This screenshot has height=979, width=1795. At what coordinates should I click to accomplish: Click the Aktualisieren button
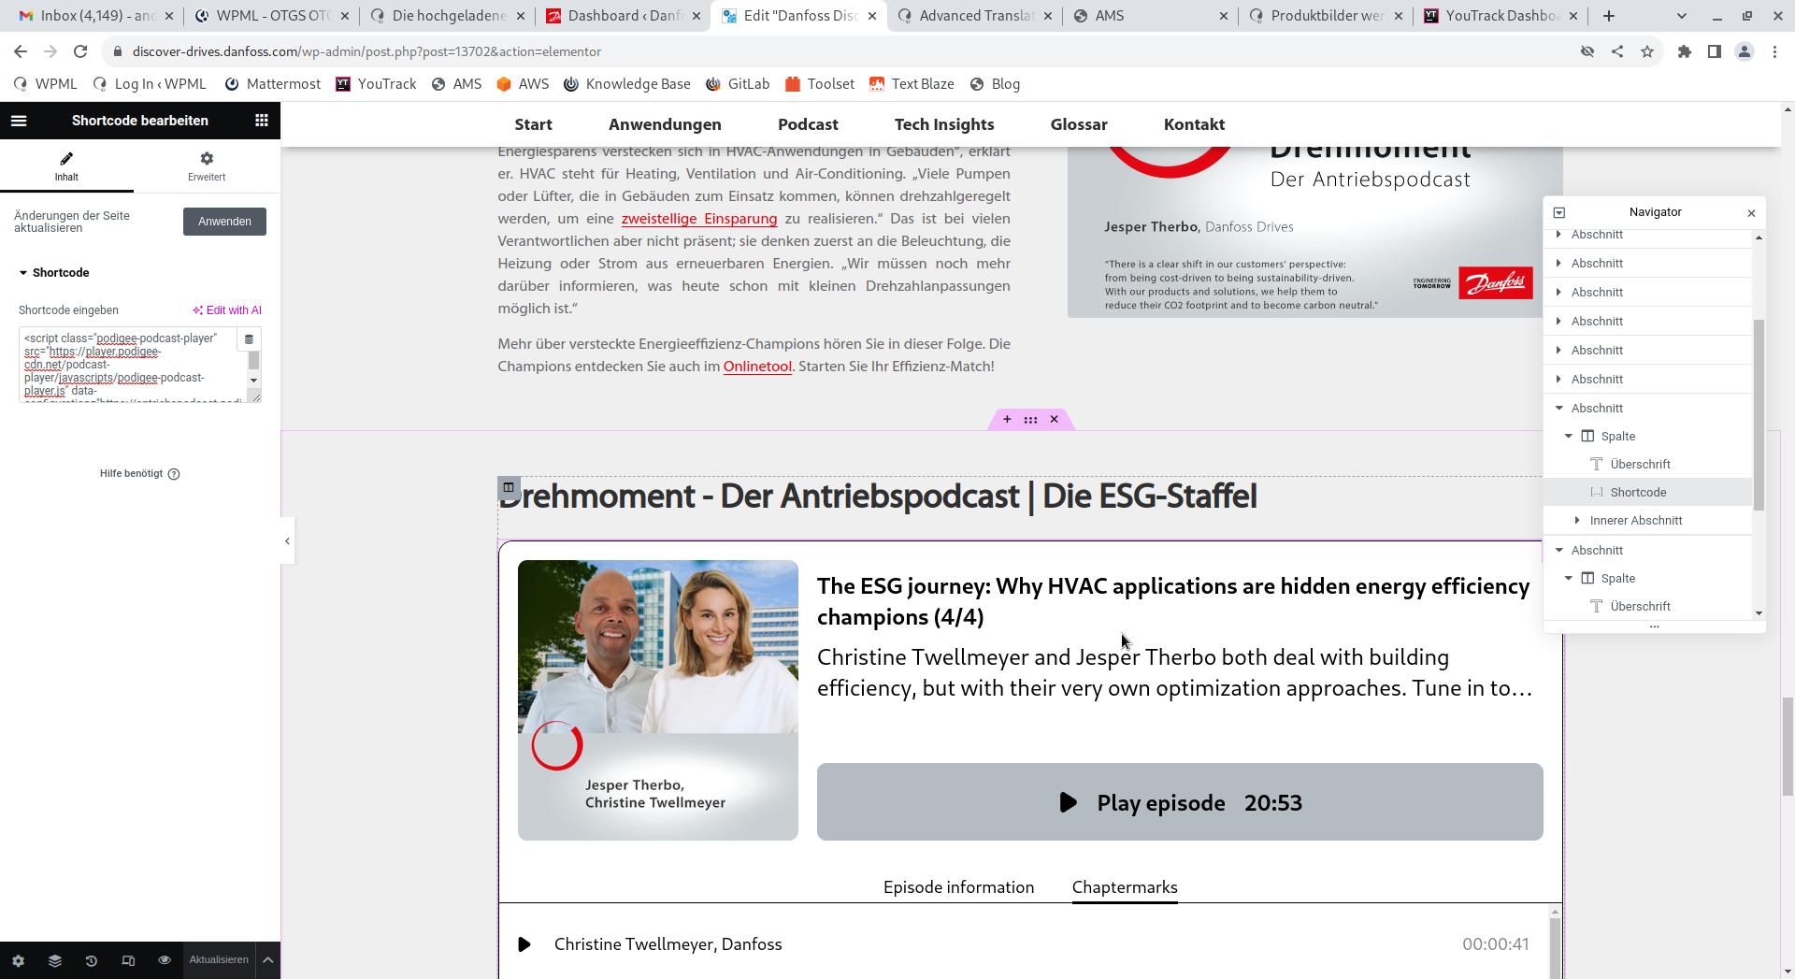219,960
